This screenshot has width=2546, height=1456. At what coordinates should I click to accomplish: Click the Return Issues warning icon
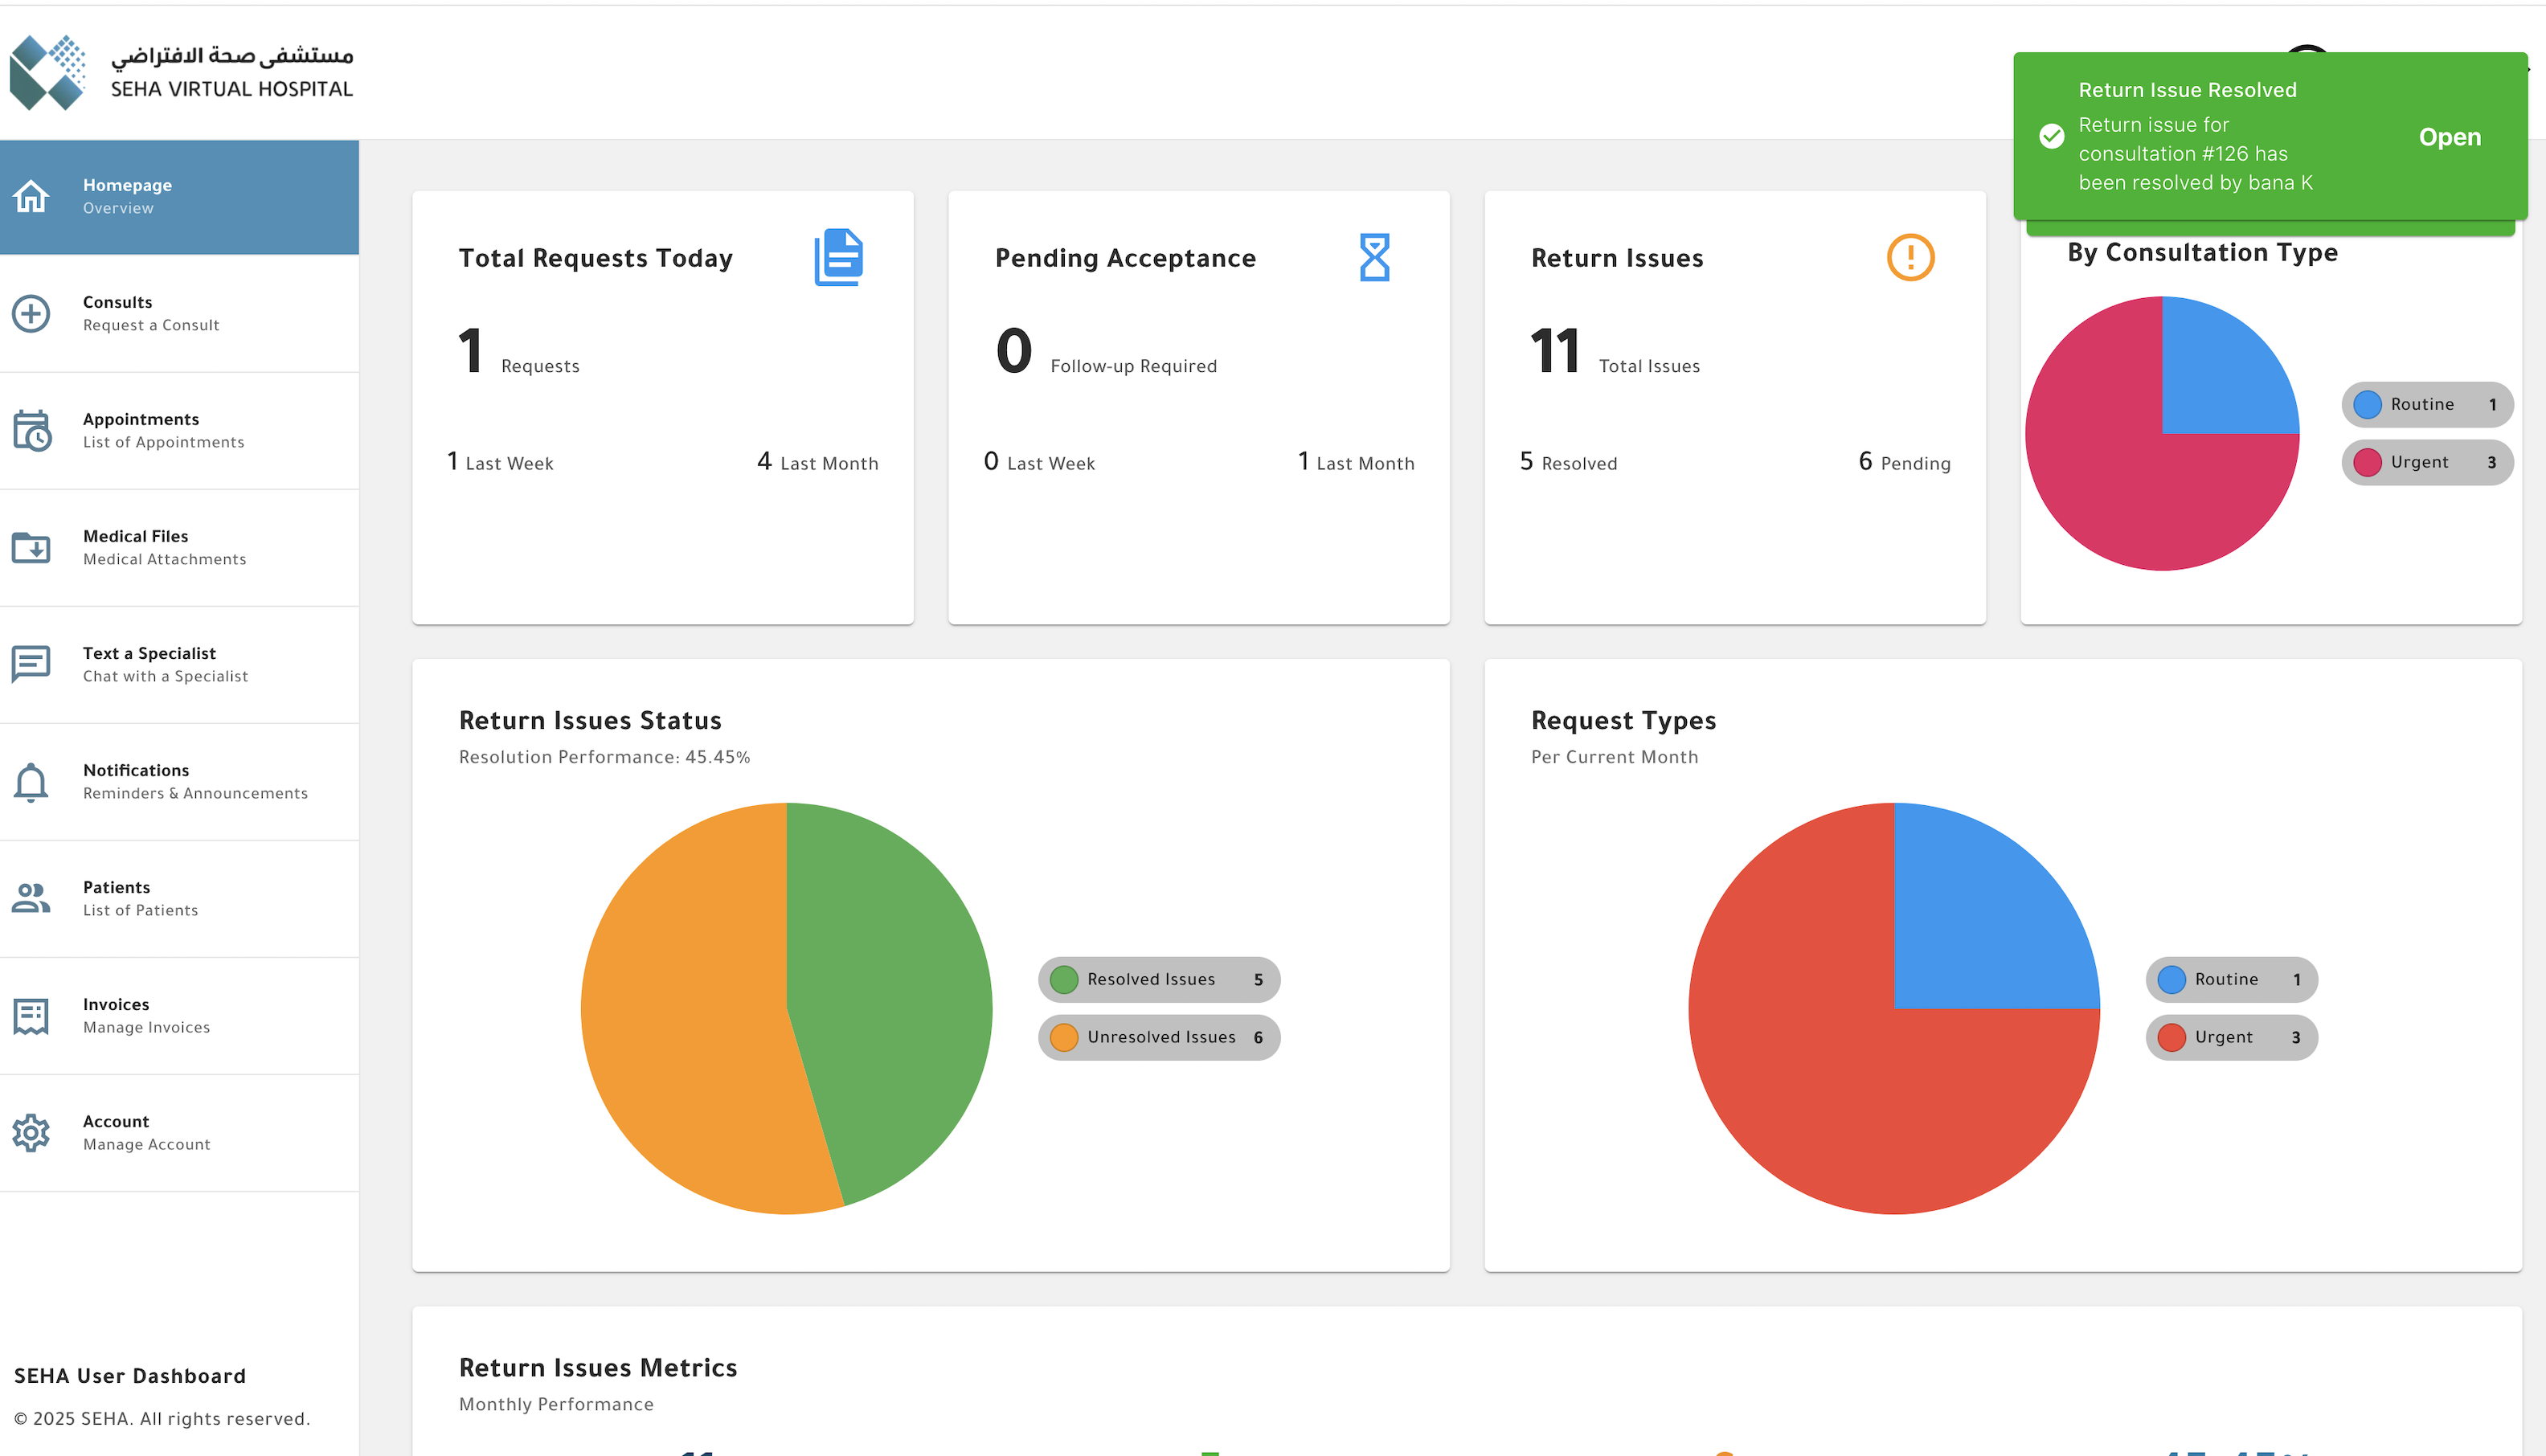1910,257
